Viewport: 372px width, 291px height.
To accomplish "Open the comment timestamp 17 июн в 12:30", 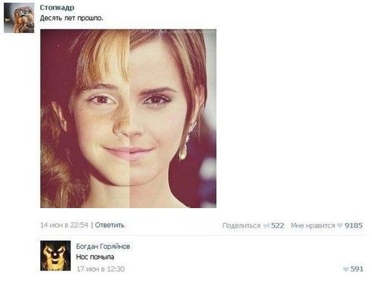I will pos(100,269).
